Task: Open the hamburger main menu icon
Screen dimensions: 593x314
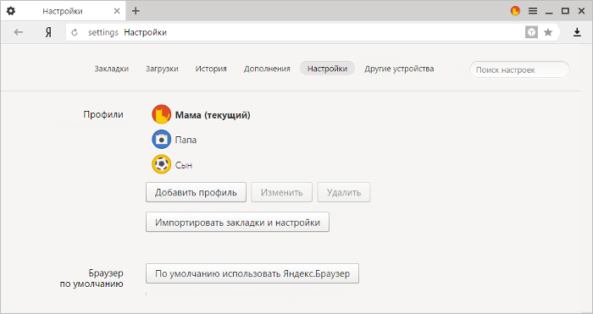Action: pyautogui.click(x=533, y=11)
